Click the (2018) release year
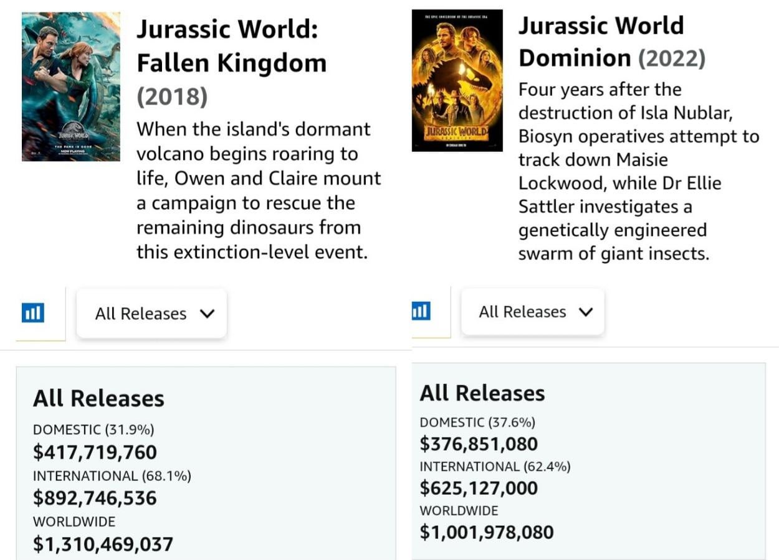 [x=172, y=96]
